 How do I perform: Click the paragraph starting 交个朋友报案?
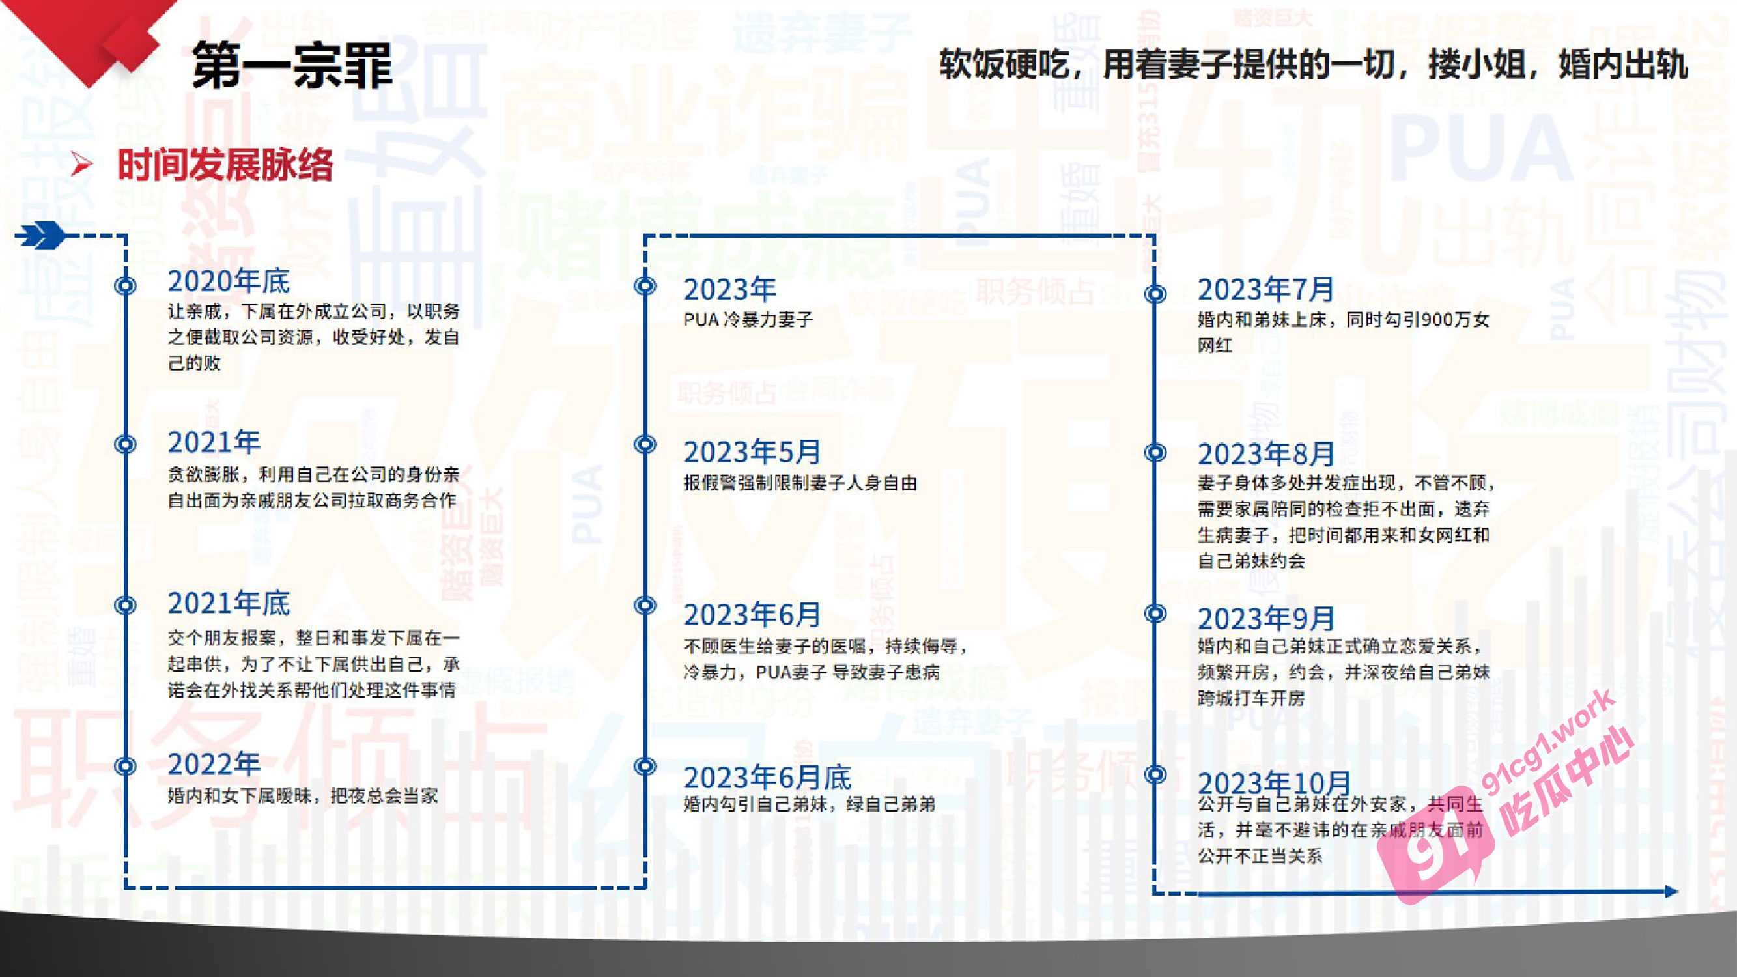pos(313,664)
